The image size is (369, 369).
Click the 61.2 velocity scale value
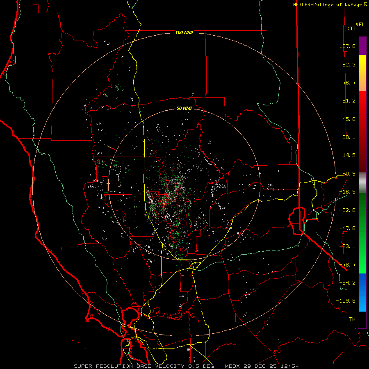pos(349,101)
